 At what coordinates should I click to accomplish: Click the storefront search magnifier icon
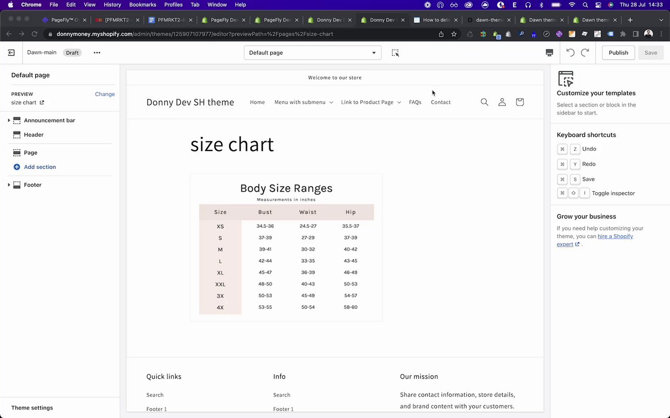484,102
